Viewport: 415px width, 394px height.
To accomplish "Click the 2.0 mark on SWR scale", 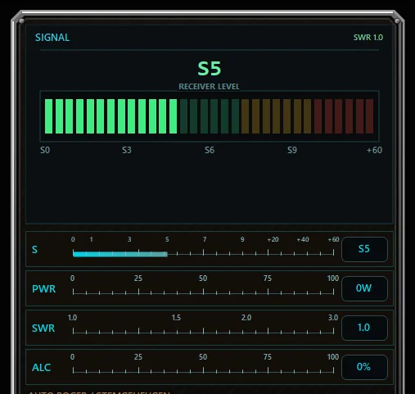I will click(246, 318).
